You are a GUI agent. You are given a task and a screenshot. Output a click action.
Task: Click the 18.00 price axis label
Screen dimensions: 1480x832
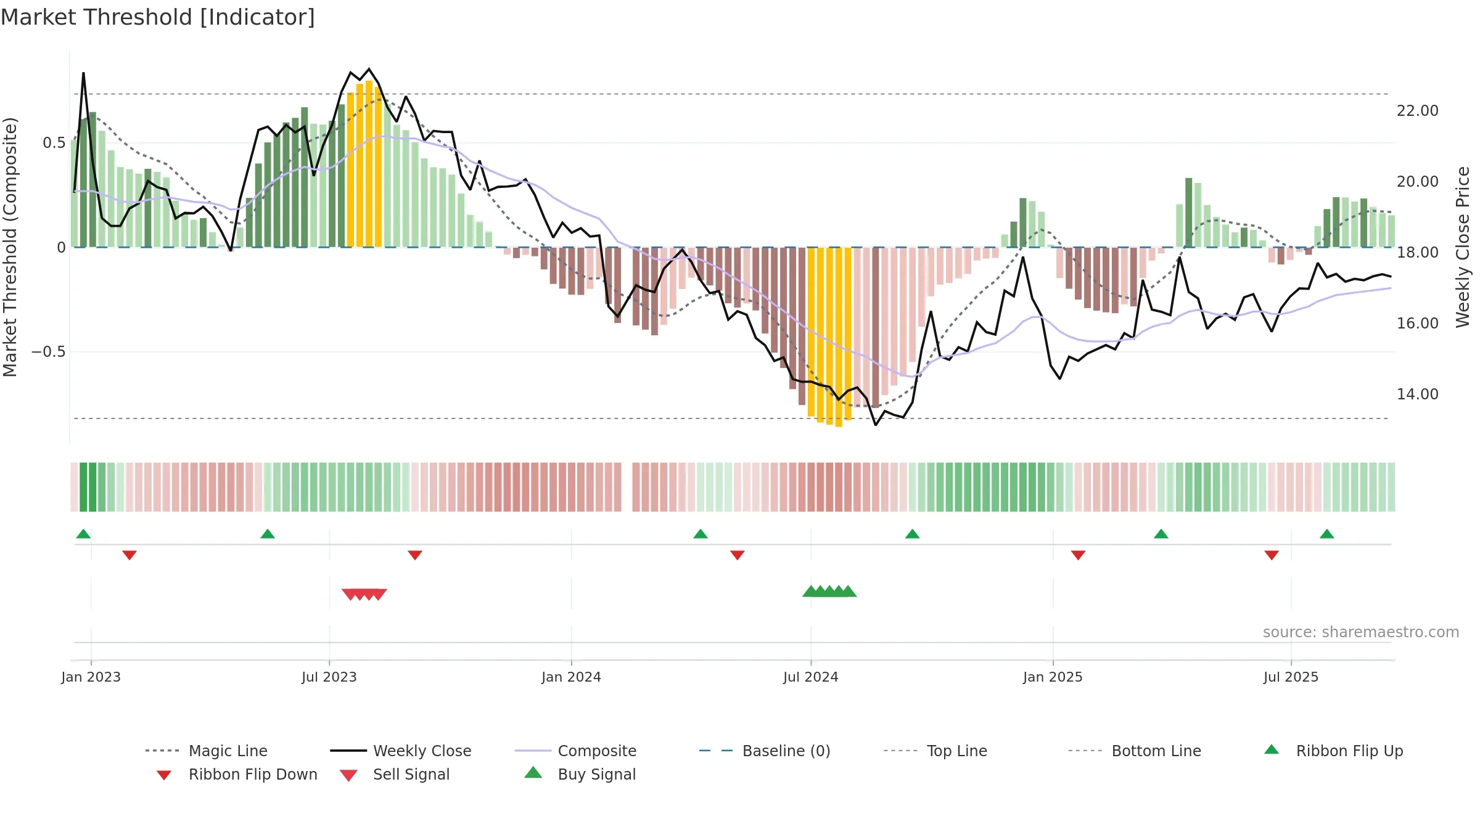[x=1418, y=253]
